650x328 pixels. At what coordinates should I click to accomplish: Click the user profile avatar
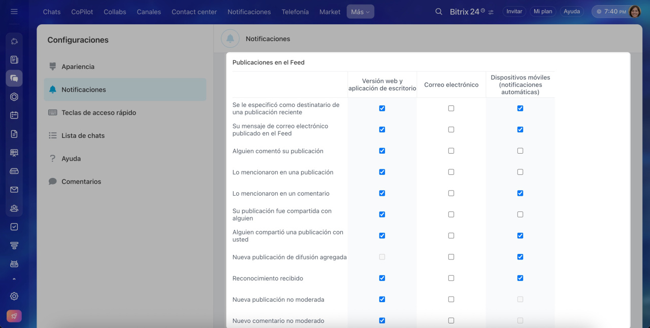click(635, 11)
